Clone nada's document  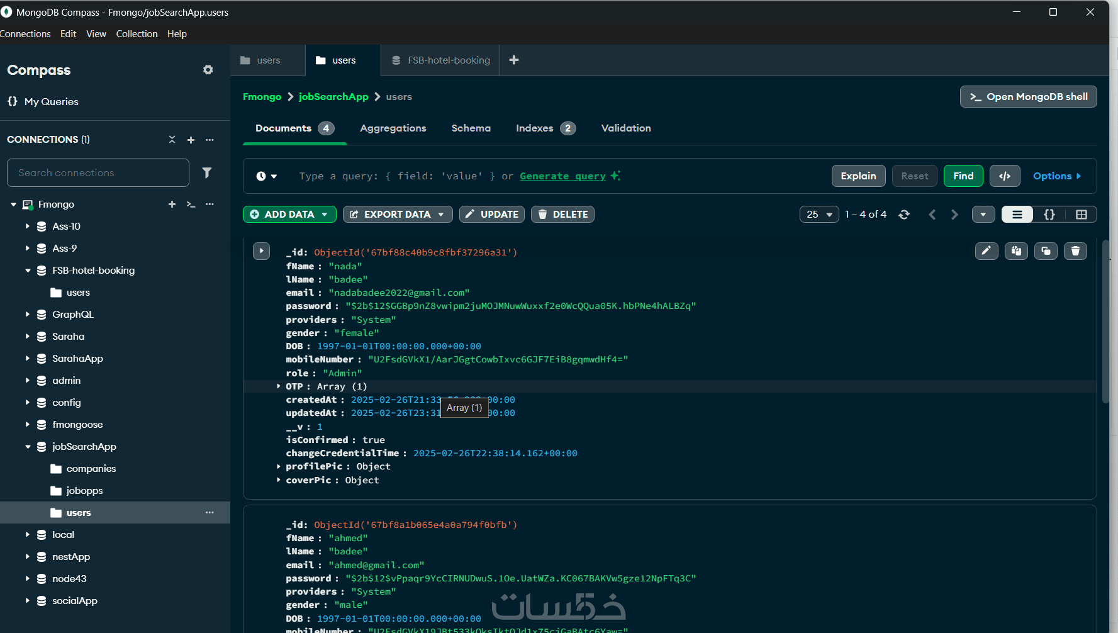click(1046, 251)
